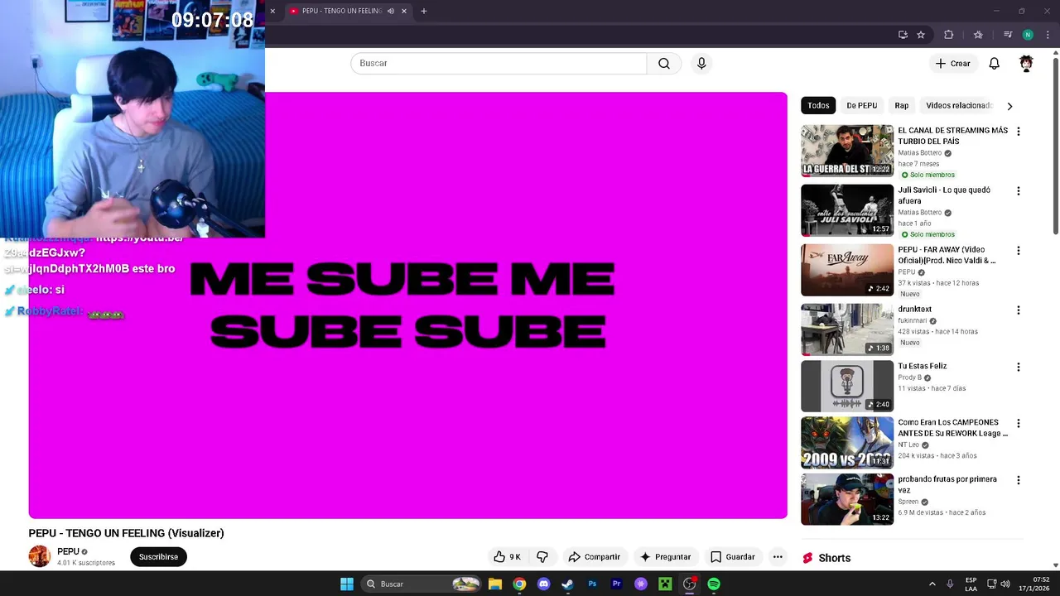Open probando frutas por primera vez video
The width and height of the screenshot is (1060, 596).
pyautogui.click(x=847, y=499)
